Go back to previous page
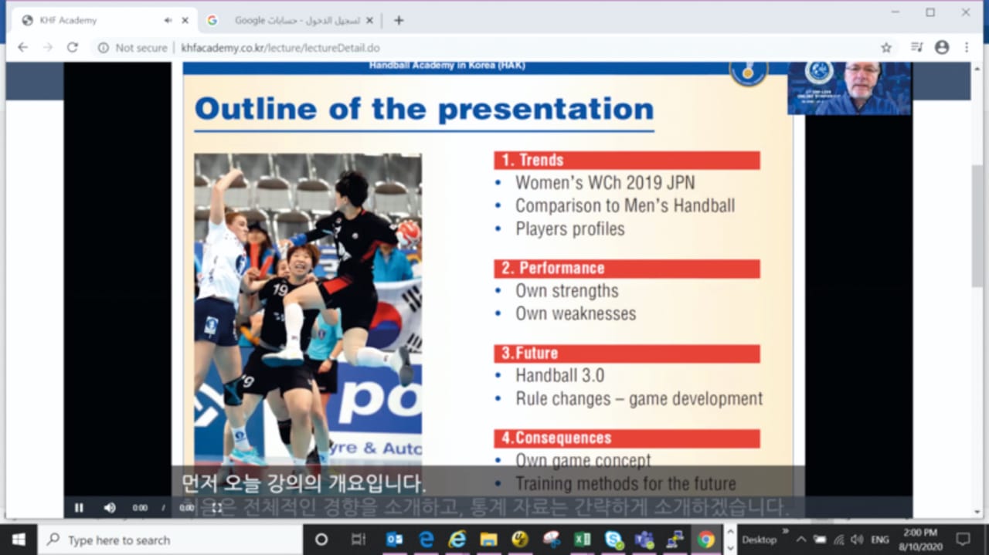 click(x=23, y=47)
